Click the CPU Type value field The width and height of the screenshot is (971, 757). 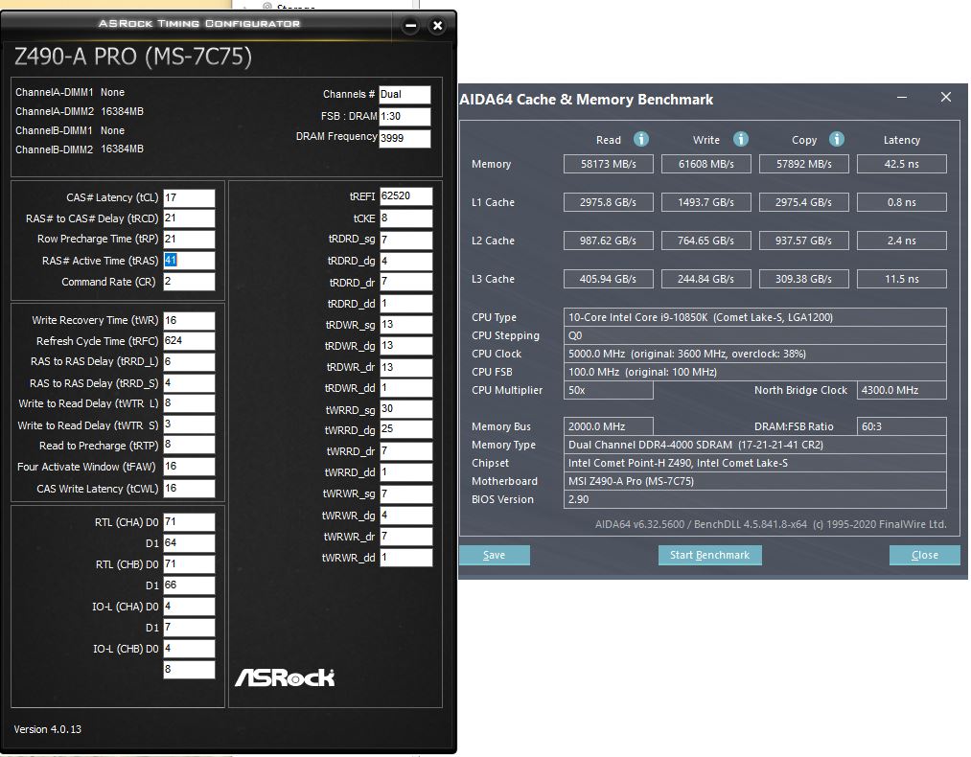pyautogui.click(x=755, y=317)
